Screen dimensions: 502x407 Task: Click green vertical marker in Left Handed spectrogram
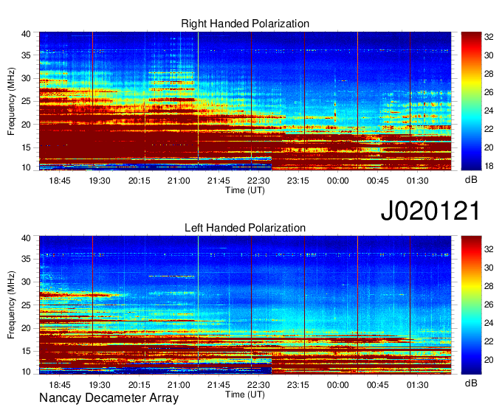(198, 305)
